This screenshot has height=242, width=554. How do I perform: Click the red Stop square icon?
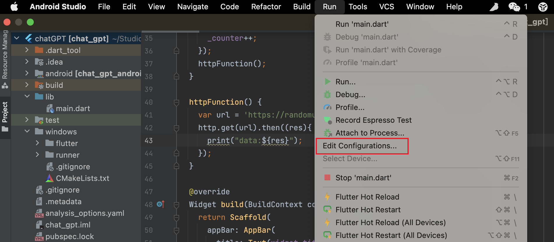tap(327, 177)
